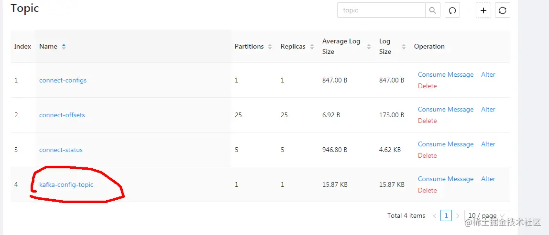Screen dimensions: 549x235
Task: Sort by Log Size column arrow
Action: [x=404, y=47]
